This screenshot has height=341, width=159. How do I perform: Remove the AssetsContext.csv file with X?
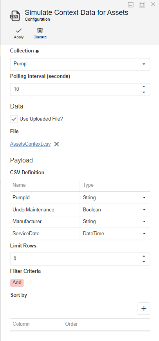(x=56, y=144)
